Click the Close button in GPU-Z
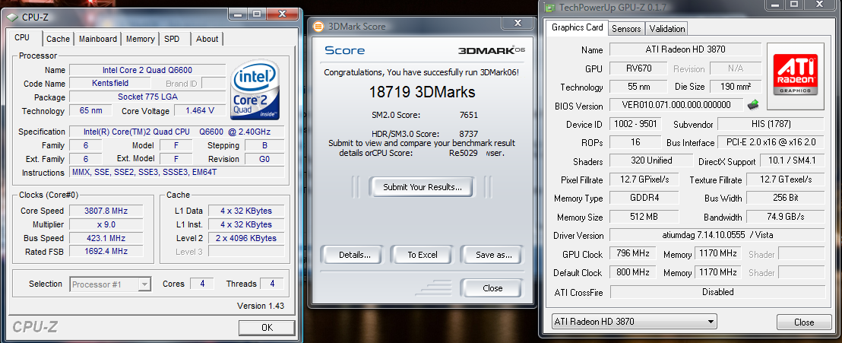Image resolution: width=842 pixels, height=343 pixels. [804, 322]
